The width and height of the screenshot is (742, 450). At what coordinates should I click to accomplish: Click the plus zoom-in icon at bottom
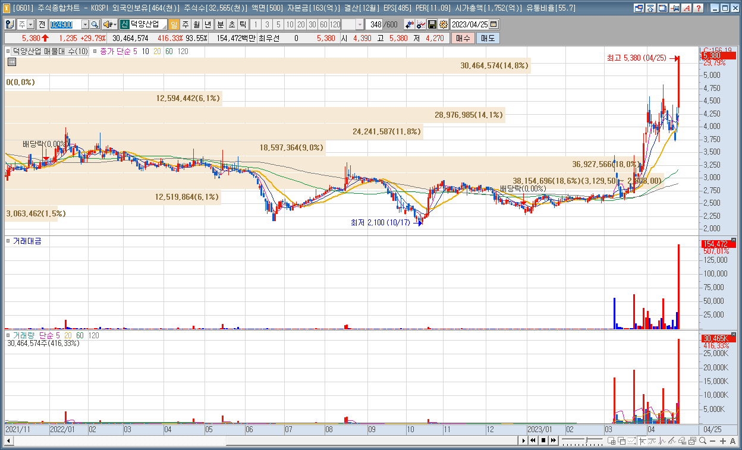pos(723,441)
